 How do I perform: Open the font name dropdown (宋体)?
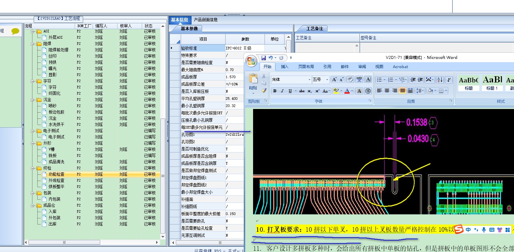click(309, 80)
